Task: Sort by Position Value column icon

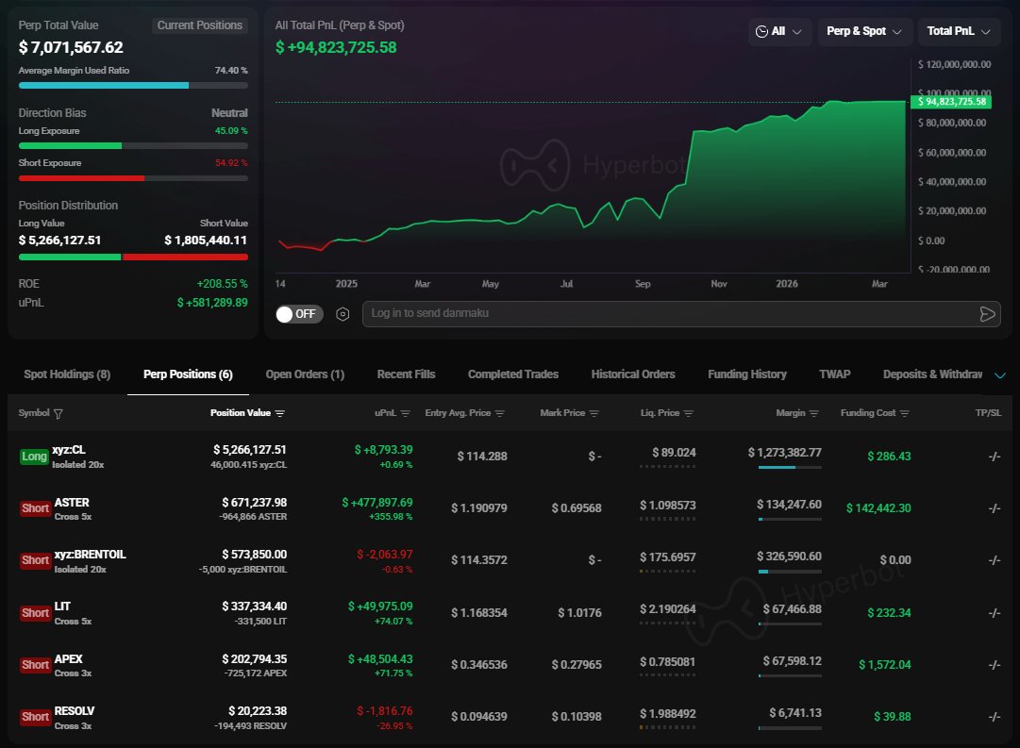Action: (x=280, y=413)
